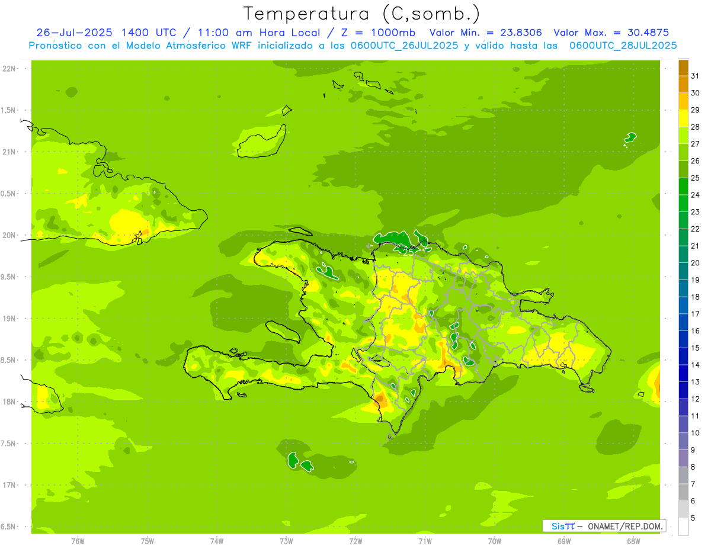This screenshot has height=549, width=711.
Task: Click the '18N' latitude label
Action: [9, 402]
